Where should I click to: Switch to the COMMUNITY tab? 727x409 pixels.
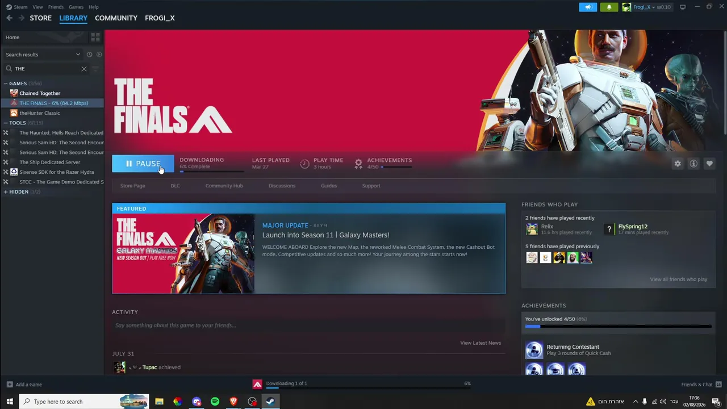116,18
